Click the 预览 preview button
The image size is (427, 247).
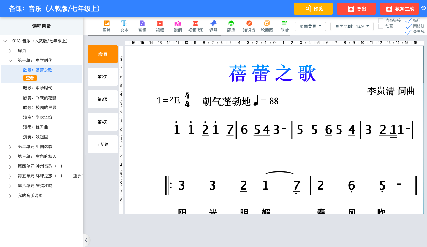(x=313, y=9)
